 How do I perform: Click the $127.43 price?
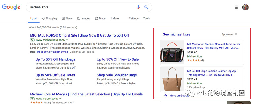[x=192, y=79]
